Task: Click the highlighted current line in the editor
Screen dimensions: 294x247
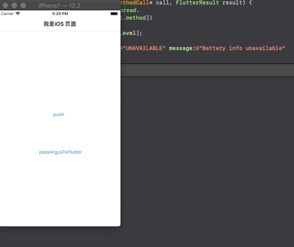Action: click(208, 70)
